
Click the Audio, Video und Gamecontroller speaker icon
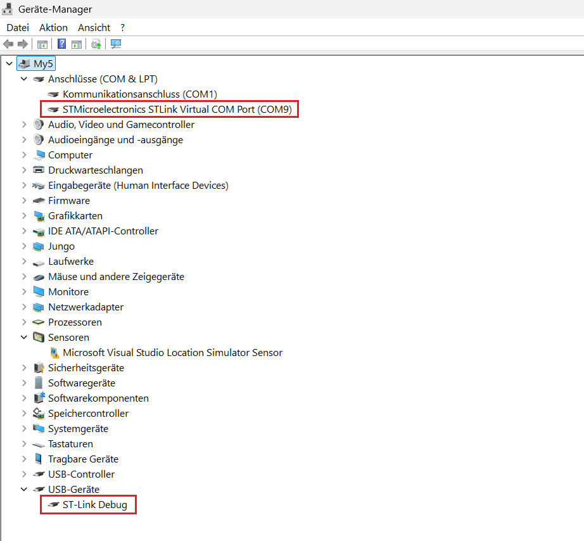(x=39, y=124)
